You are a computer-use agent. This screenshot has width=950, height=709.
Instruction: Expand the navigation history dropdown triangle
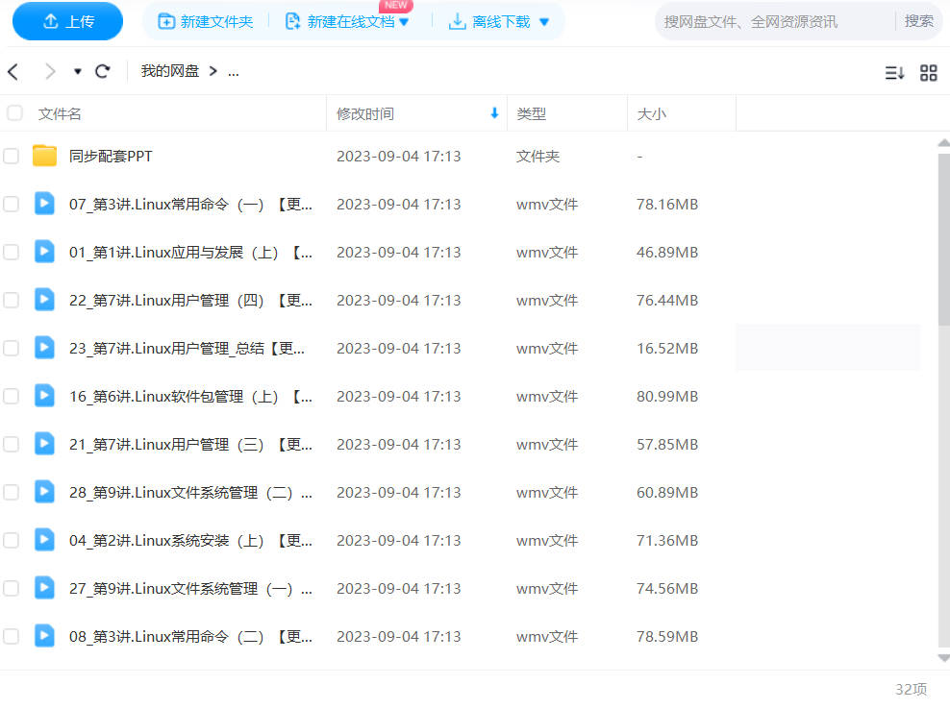78,71
